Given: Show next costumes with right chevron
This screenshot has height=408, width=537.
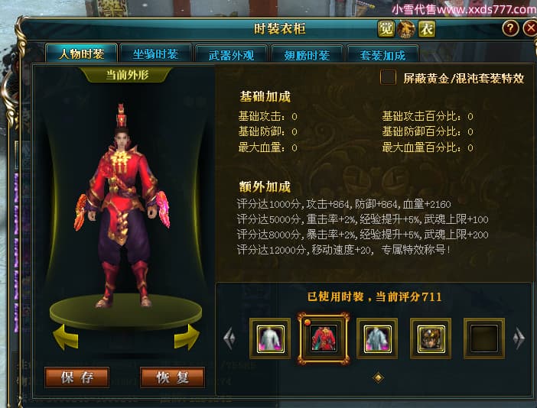Looking at the screenshot, I should coord(519,338).
